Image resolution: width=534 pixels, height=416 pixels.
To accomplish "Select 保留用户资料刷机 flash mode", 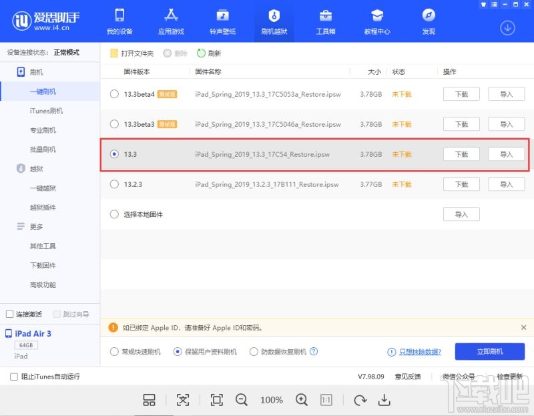I will (x=178, y=352).
